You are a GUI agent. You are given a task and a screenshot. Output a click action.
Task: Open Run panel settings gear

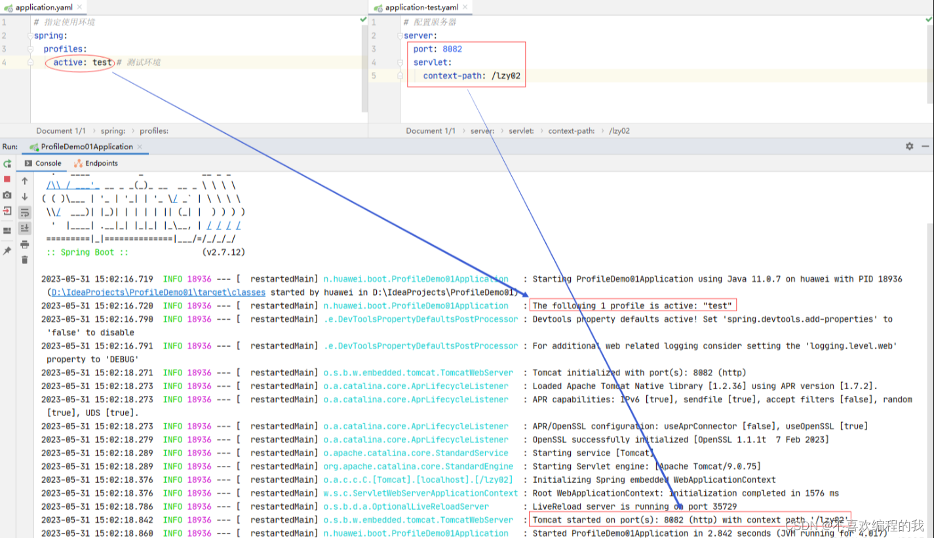coord(909,146)
